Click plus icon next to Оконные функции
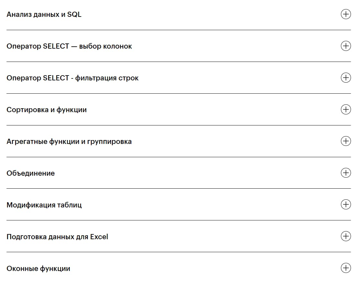This screenshot has height=282, width=360. coord(346,268)
